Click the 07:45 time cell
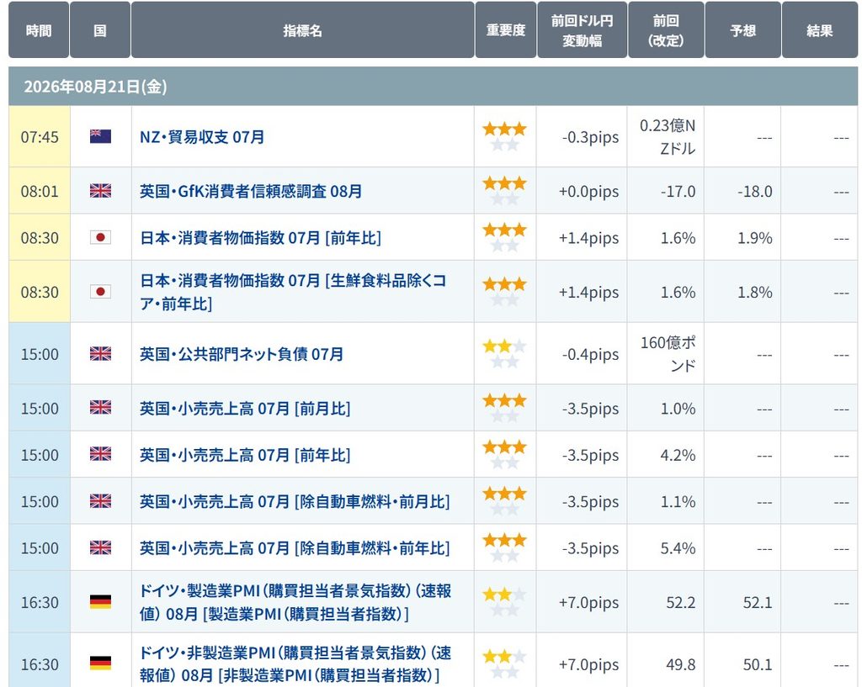 tap(40, 137)
